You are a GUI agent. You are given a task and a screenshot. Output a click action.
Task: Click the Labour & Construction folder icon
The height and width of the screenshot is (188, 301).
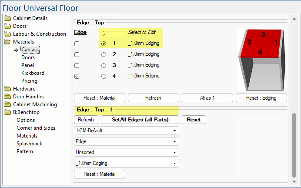click(7, 34)
